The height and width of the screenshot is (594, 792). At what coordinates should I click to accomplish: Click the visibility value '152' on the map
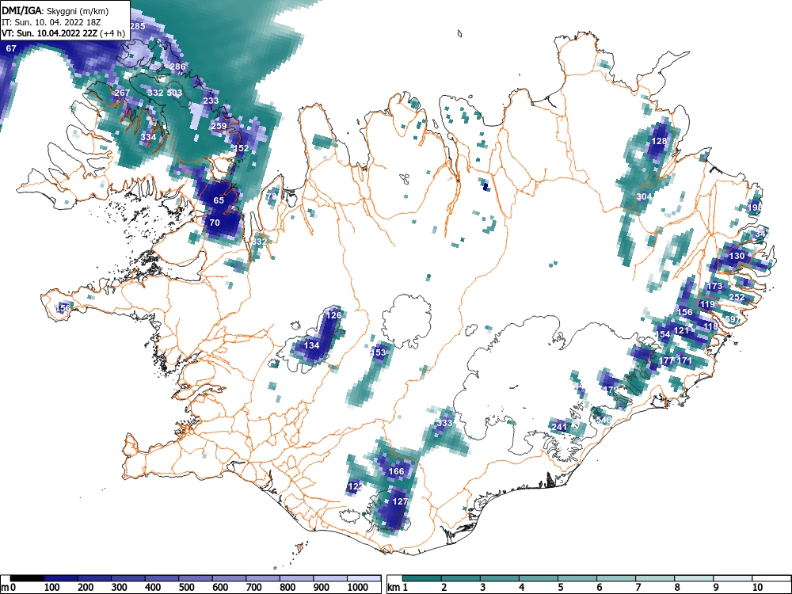242,148
